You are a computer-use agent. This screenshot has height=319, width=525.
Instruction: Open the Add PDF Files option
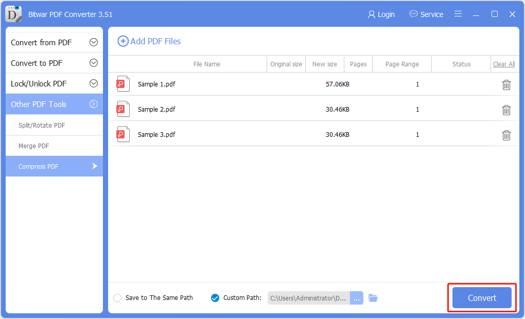(149, 41)
